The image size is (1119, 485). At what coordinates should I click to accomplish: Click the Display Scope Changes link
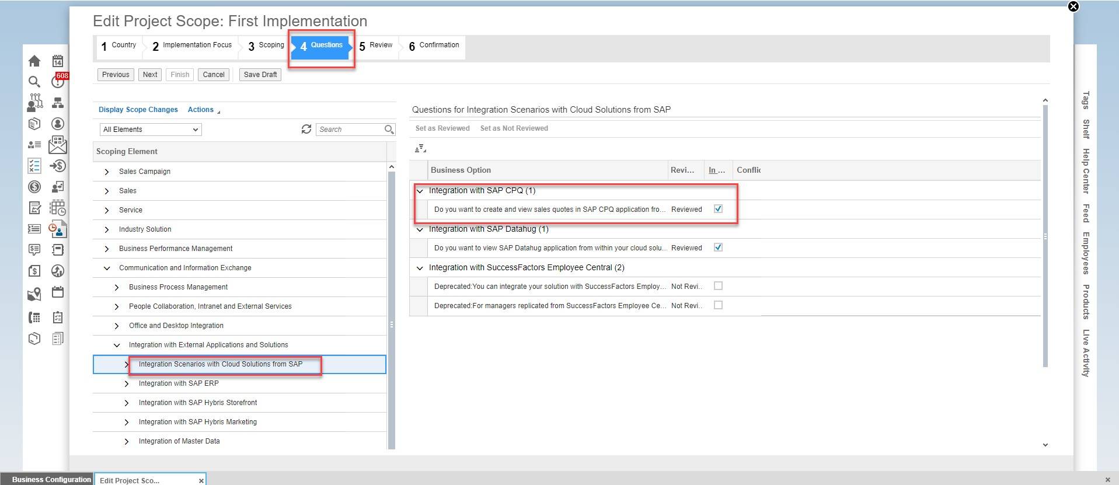pos(138,110)
